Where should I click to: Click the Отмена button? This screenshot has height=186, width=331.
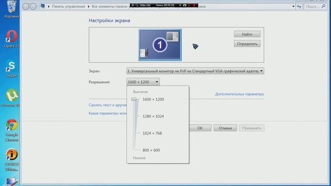click(225, 128)
